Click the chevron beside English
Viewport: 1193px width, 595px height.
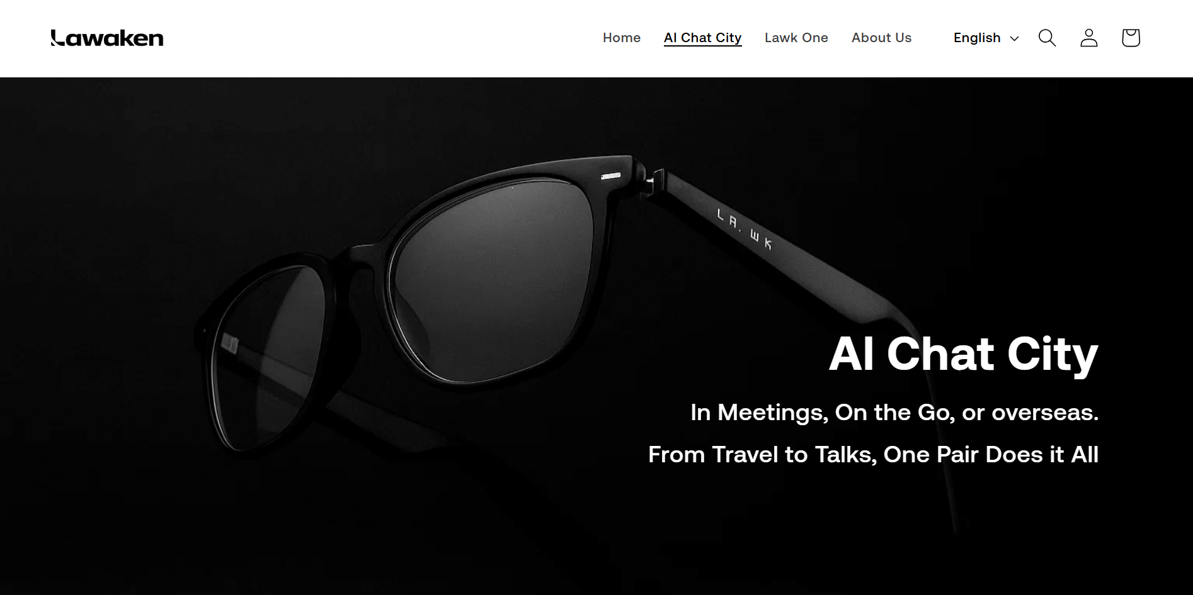[x=1014, y=38]
